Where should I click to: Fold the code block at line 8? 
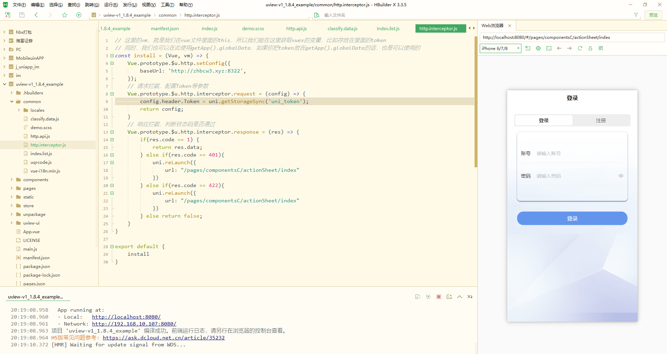click(112, 94)
